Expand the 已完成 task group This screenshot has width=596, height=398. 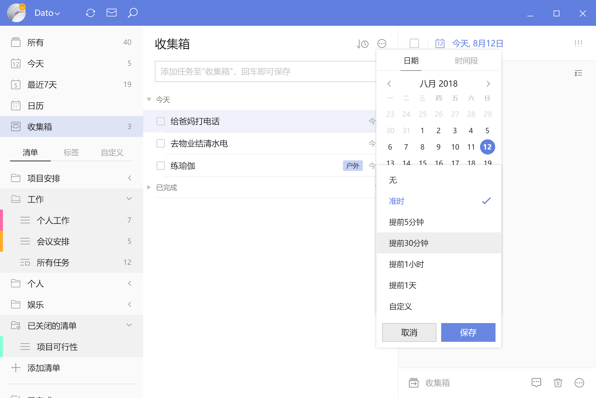click(149, 187)
